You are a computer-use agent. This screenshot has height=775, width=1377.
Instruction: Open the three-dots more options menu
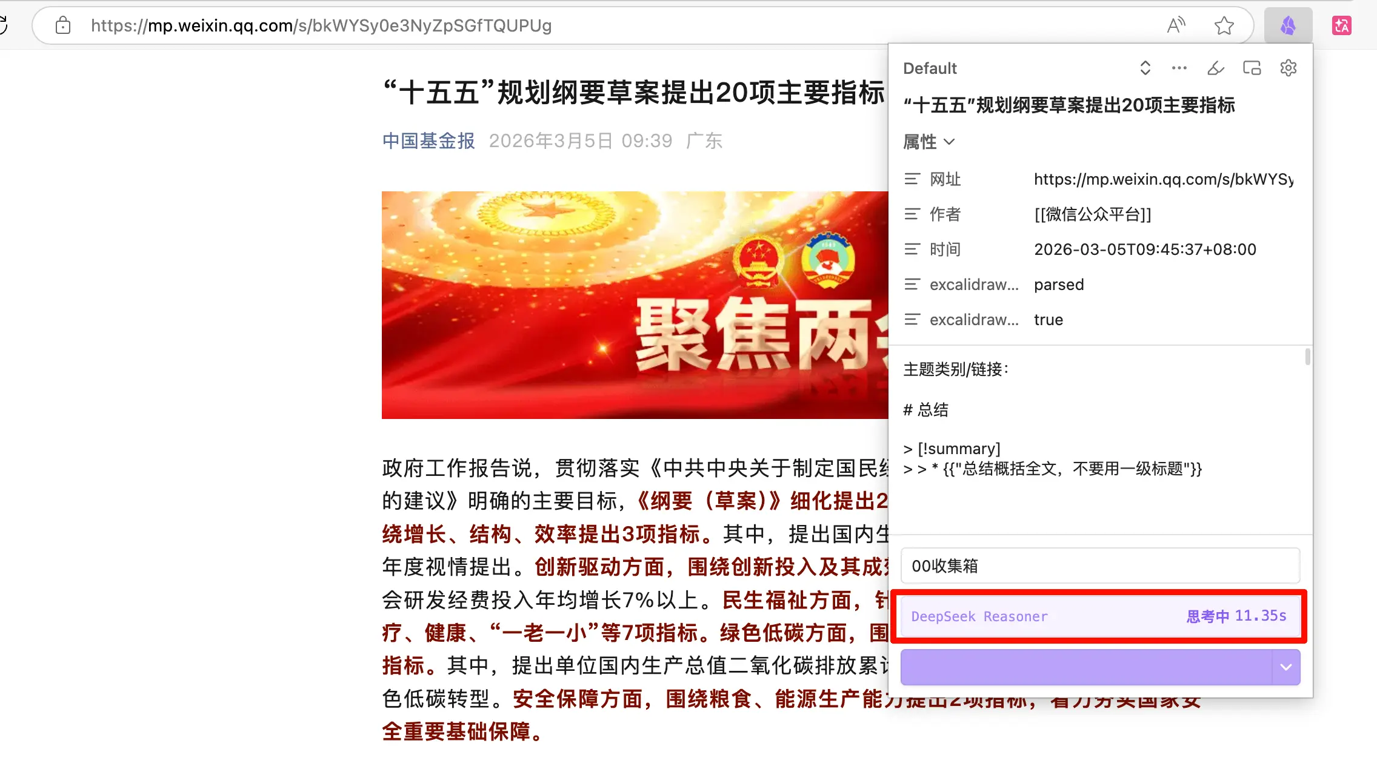(x=1179, y=68)
